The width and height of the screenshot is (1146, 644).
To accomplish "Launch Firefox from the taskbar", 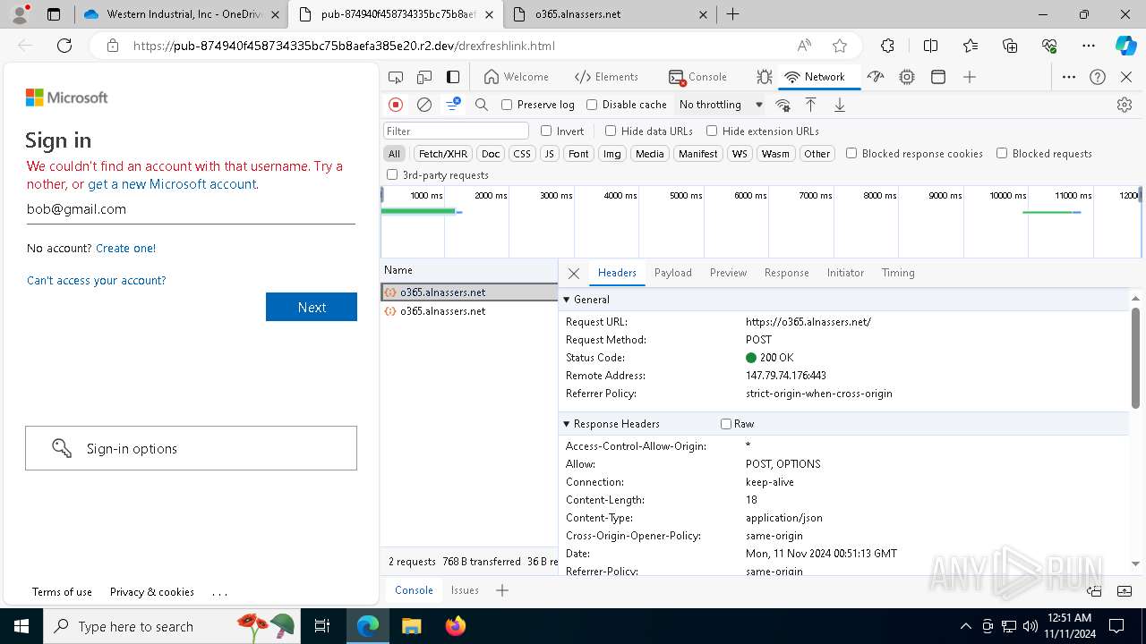I will point(456,626).
